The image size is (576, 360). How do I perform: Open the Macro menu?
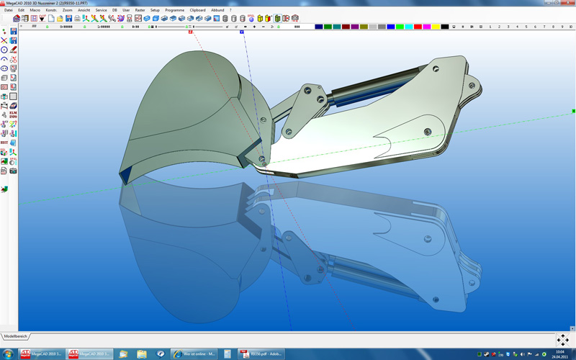coord(35,10)
